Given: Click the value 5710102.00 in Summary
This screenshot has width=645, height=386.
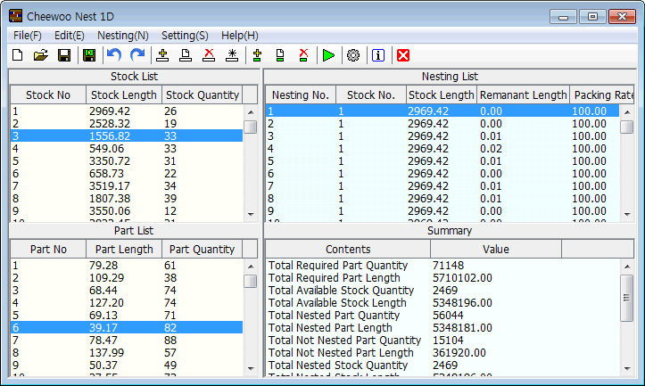Looking at the screenshot, I should pos(462,278).
